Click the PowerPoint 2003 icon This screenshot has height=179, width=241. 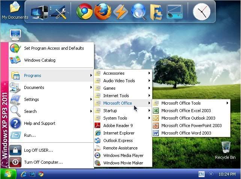[156, 126]
